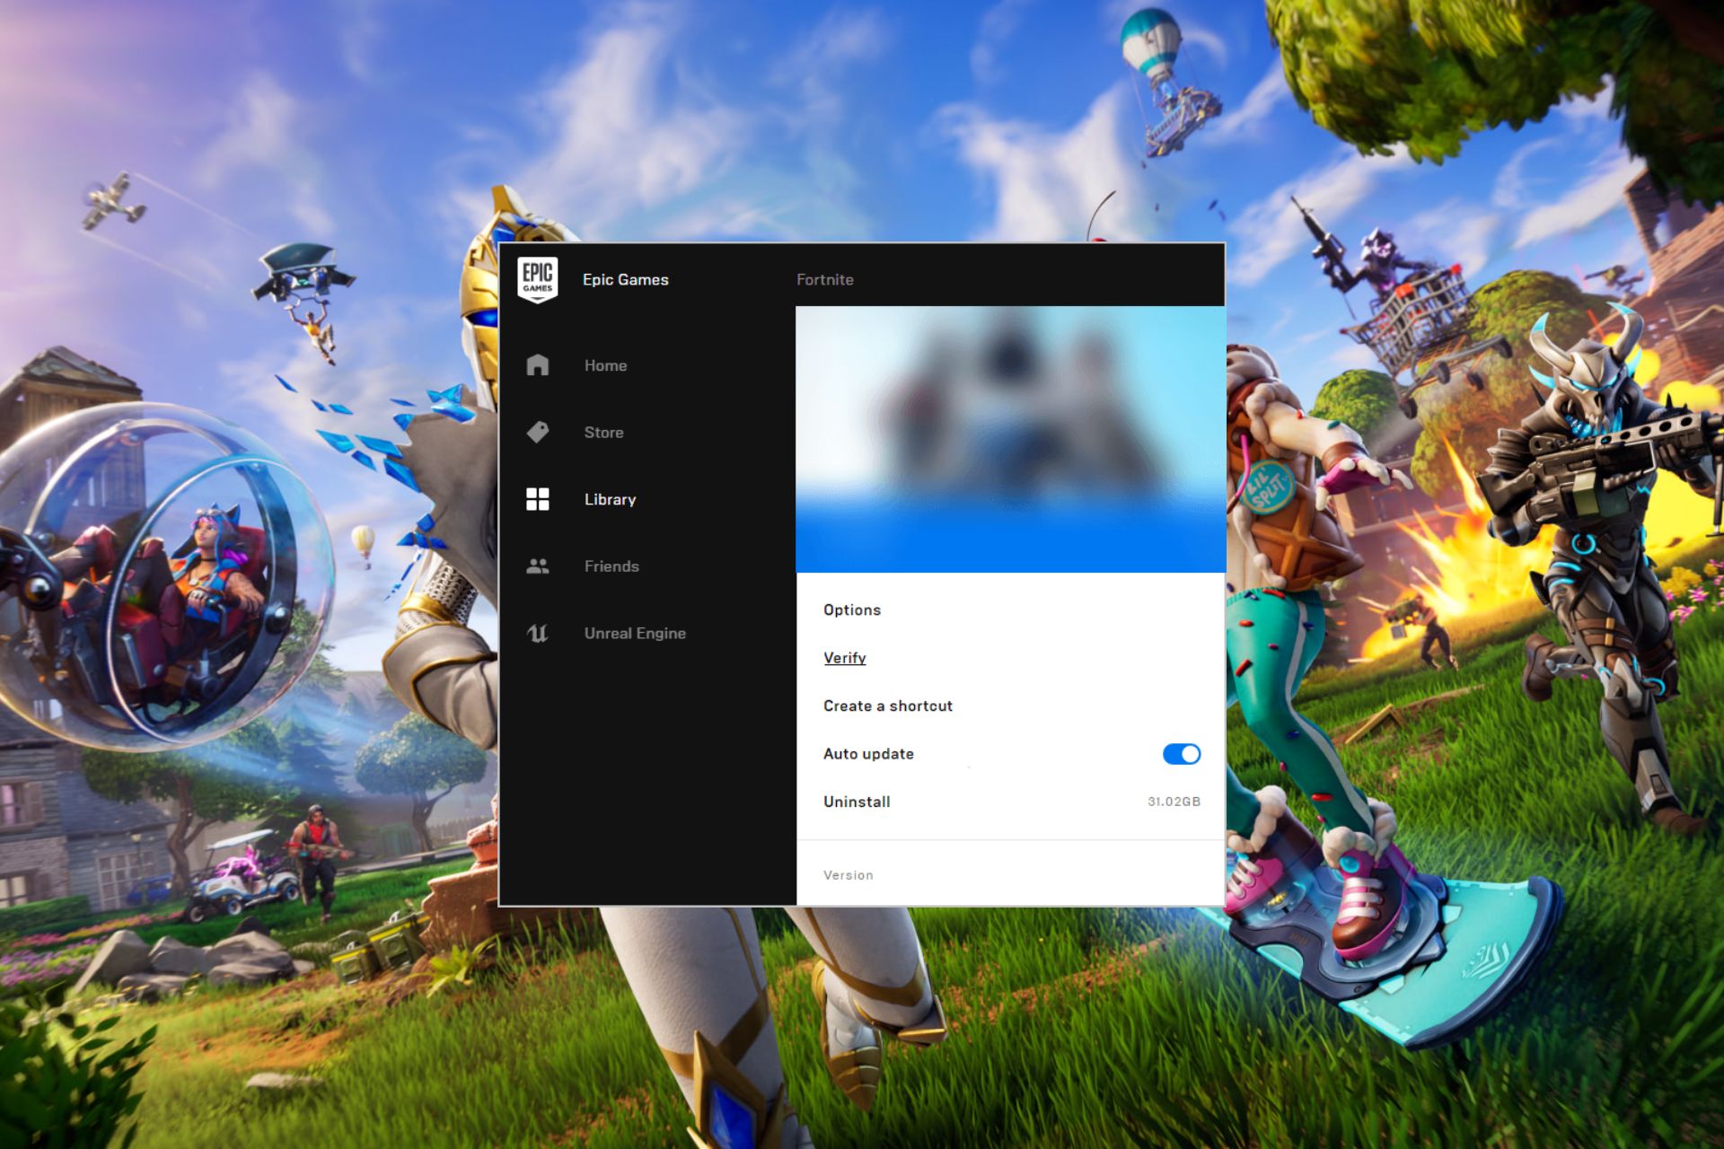This screenshot has width=1724, height=1149.
Task: Click the Friends people icon
Action: 537,566
